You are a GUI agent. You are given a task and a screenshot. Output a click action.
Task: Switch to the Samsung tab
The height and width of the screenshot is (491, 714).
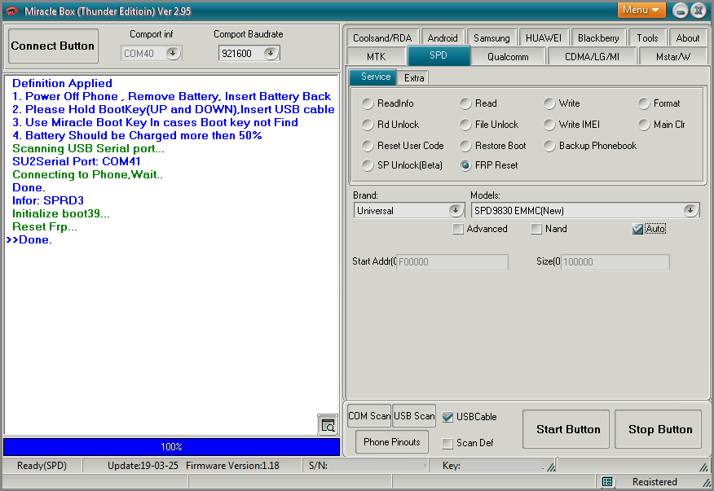point(491,37)
